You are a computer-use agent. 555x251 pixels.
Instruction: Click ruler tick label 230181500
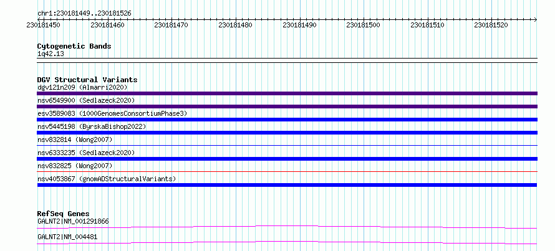tap(363, 25)
